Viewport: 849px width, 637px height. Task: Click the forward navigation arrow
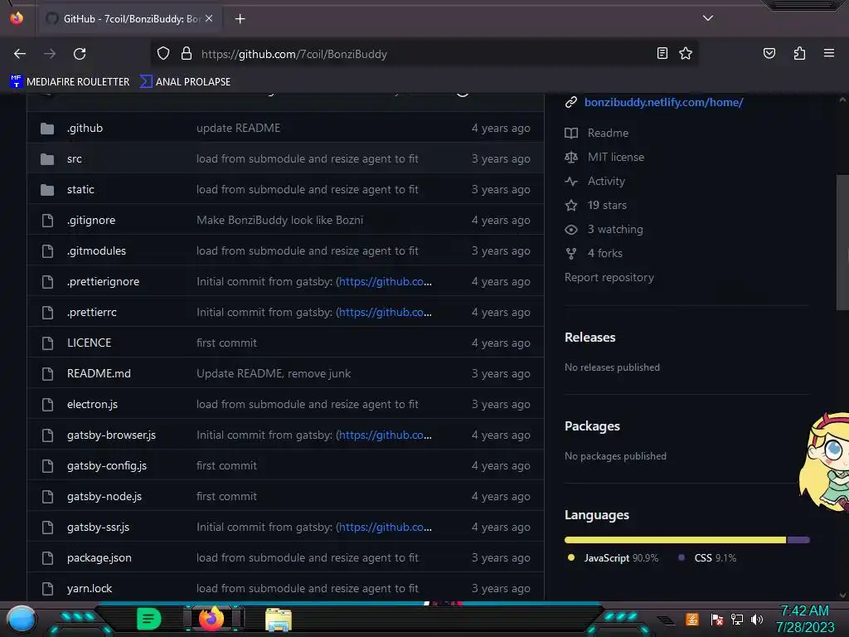point(50,54)
